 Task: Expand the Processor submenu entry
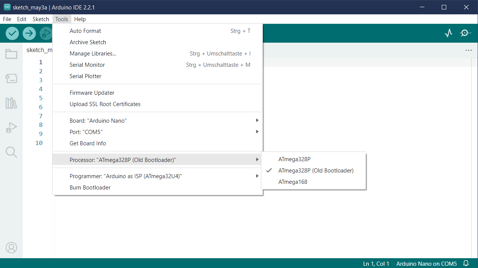(157, 160)
